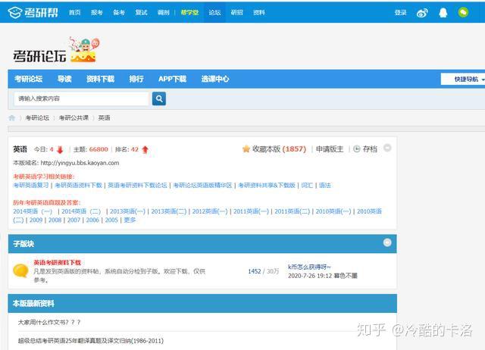The height and width of the screenshot is (350, 485).
Task: Open the 备考 top menu
Action: (119, 12)
